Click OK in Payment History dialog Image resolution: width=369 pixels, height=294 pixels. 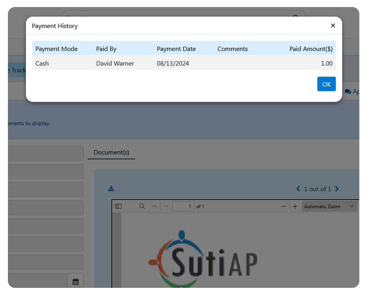coord(326,84)
